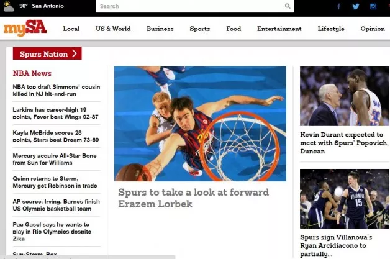Open the Instagram icon link
The height and width of the screenshot is (259, 390).
click(373, 7)
